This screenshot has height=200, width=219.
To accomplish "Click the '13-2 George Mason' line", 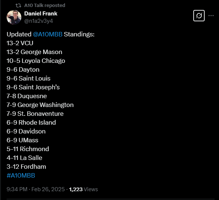I will pos(35,52).
